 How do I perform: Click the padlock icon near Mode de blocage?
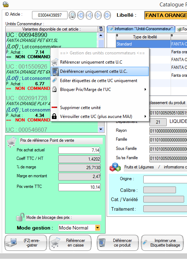point(20,217)
